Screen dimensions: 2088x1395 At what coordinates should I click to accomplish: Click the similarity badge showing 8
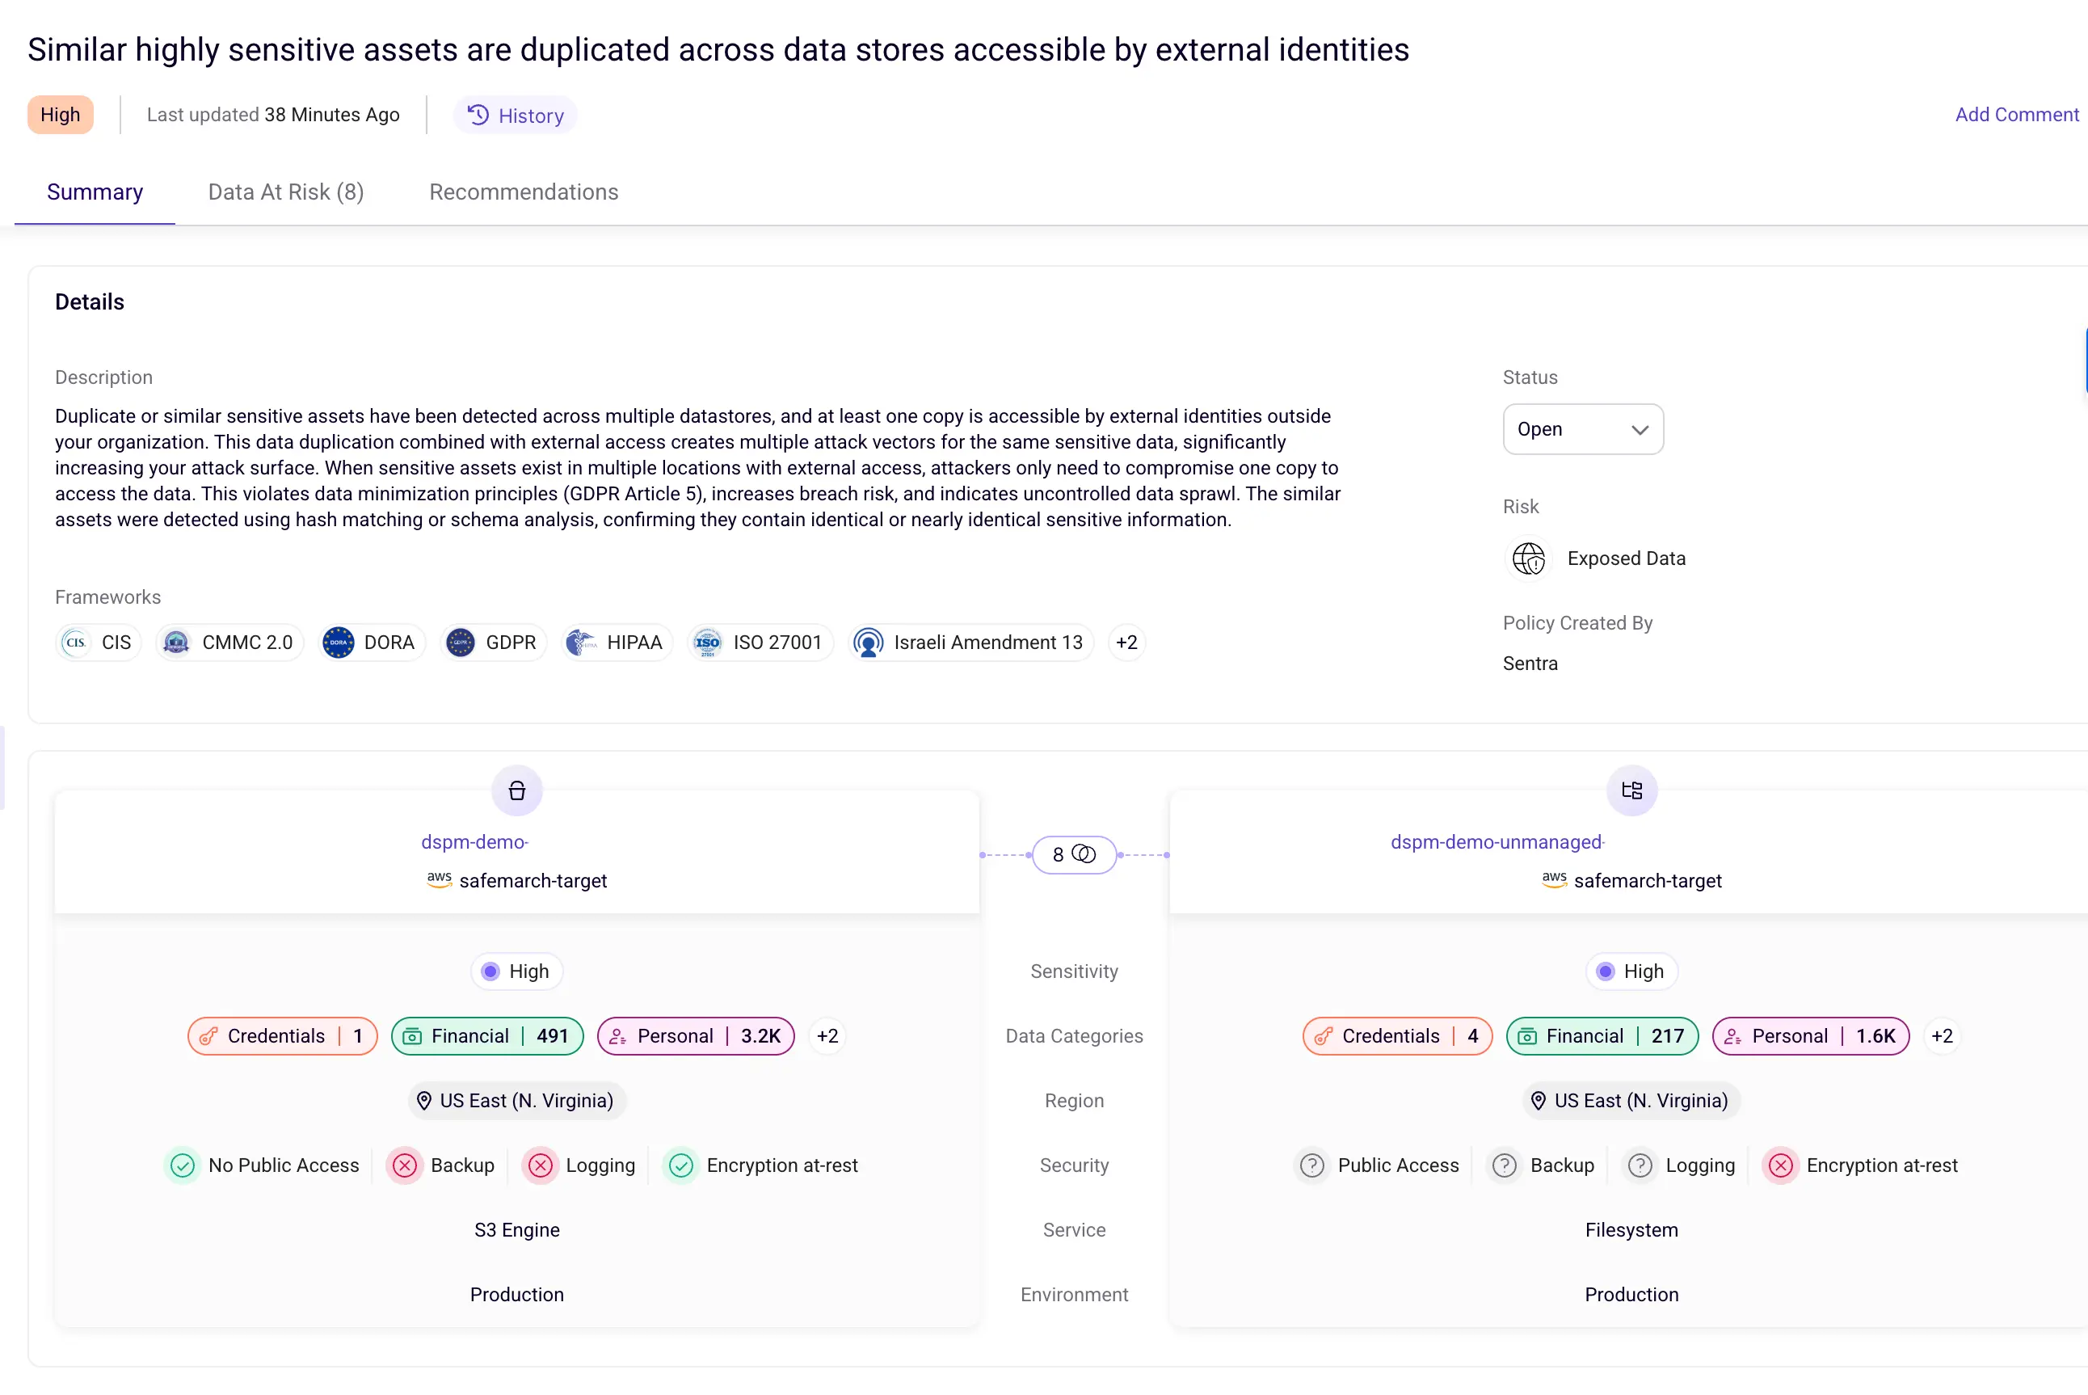click(x=1073, y=854)
